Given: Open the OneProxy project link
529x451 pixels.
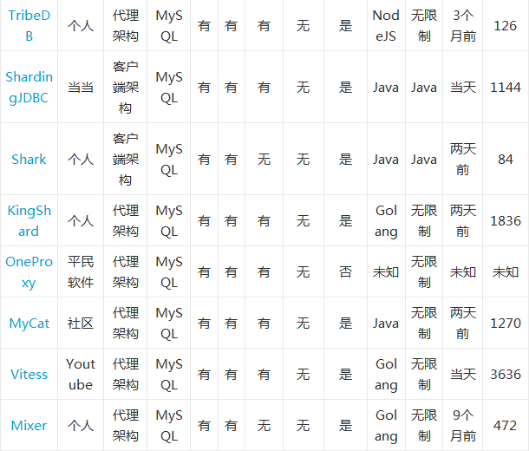Looking at the screenshot, I should 29,271.
